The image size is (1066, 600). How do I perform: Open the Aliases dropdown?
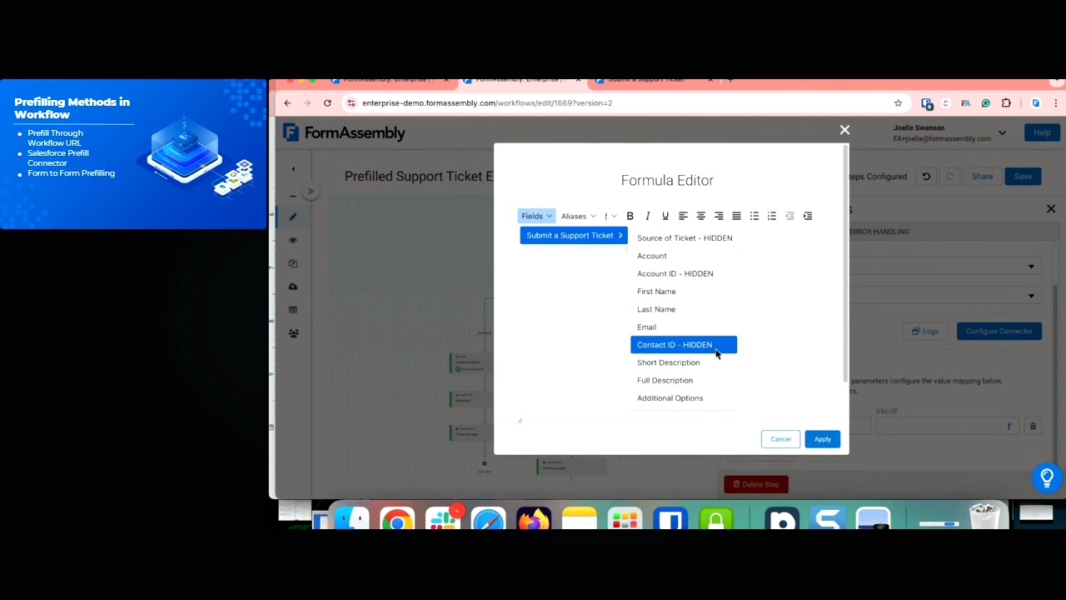pos(578,216)
